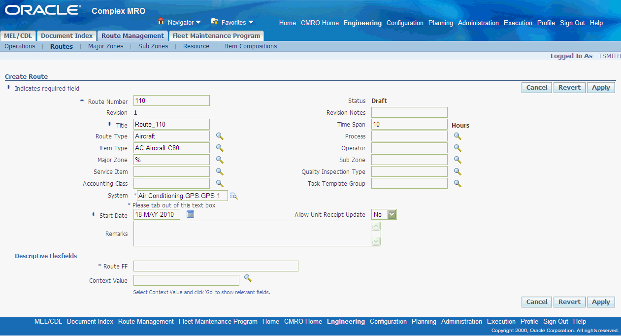Click the Route FF input field
Screen dimensions: 621x336
216,266
